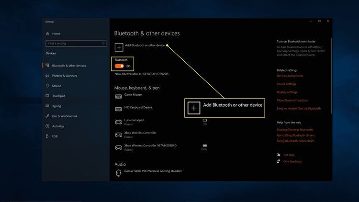
Task: Click the plus icon to add device
Action: click(x=118, y=46)
